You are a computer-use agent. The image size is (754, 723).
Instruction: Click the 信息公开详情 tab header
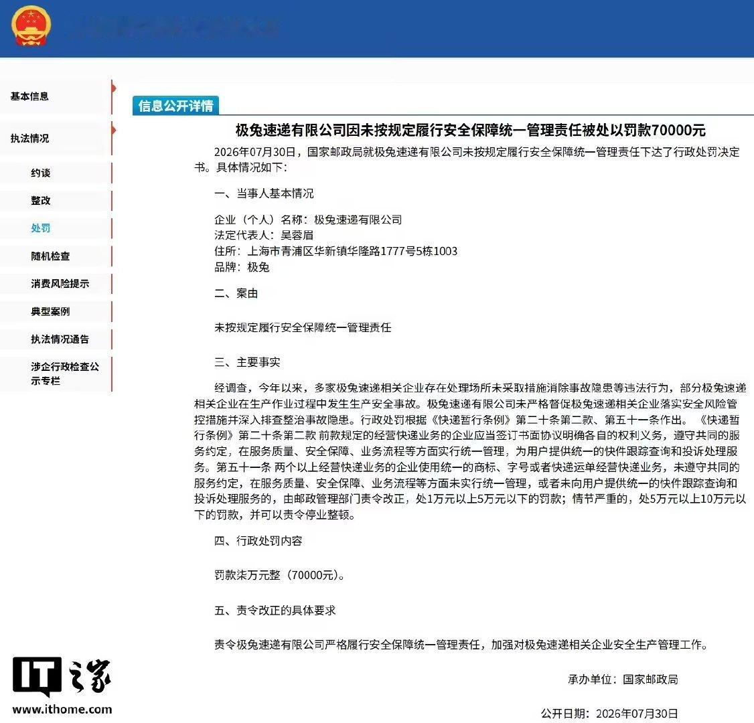pos(175,106)
